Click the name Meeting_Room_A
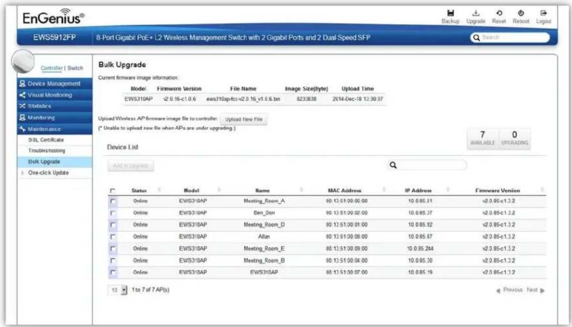 (x=264, y=201)
